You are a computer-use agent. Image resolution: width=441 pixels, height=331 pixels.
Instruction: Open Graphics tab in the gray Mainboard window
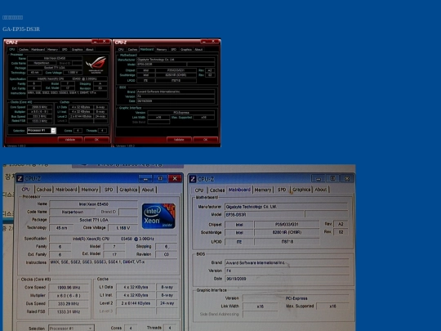click(x=301, y=190)
